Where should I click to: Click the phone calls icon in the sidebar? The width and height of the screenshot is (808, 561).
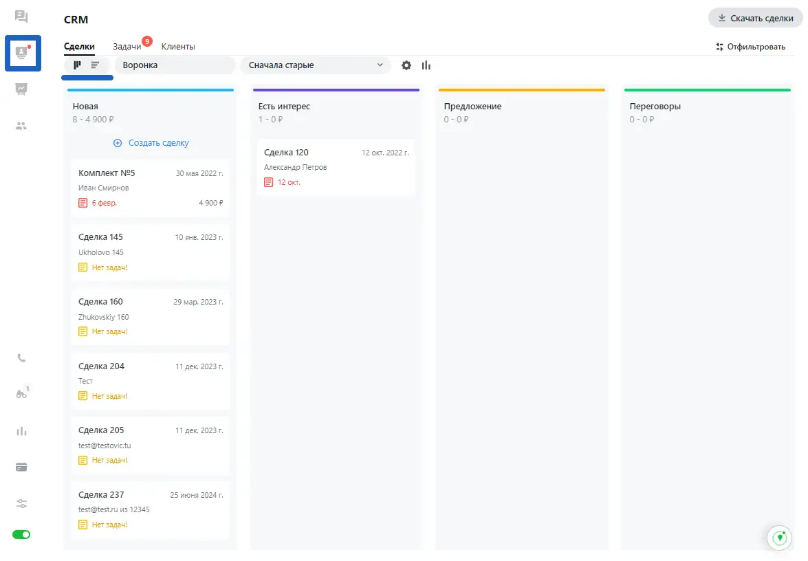[x=21, y=358]
